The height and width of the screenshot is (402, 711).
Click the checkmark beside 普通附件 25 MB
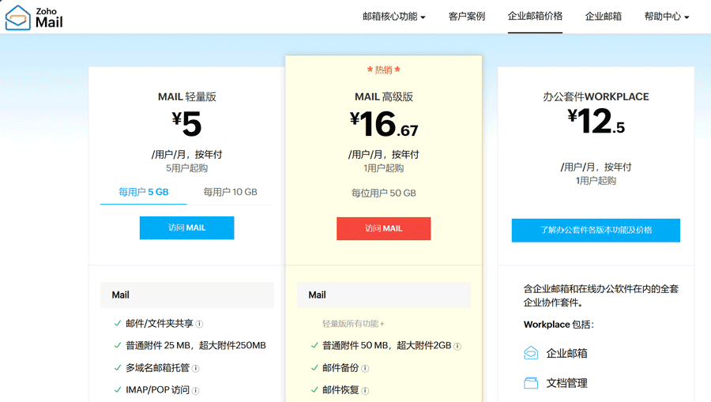(118, 345)
